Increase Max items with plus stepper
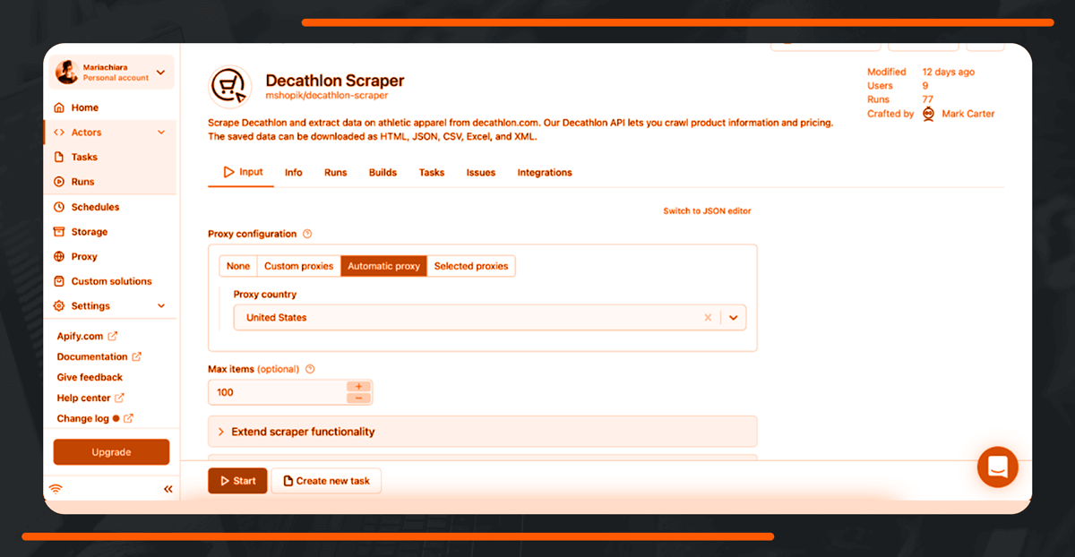 point(358,386)
